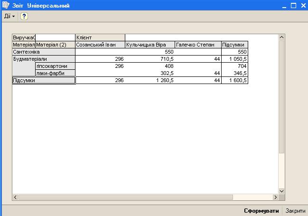Minimize the Звіт Універсальний window
This screenshot has width=308, height=216.
point(284,6)
